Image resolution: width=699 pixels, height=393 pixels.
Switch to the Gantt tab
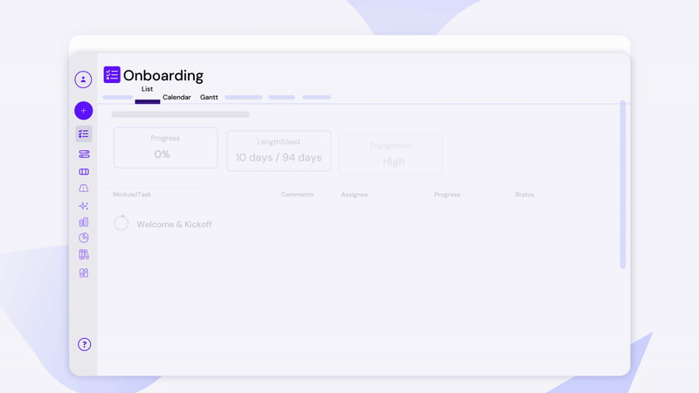coord(209,98)
